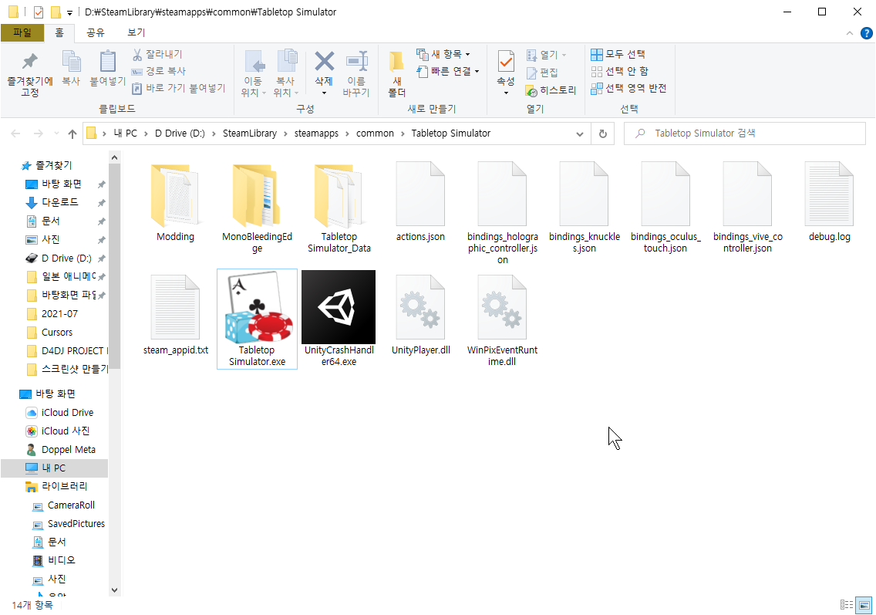This screenshot has width=876, height=615.
Task: Click navigation pane scrollbar down arrow
Action: pyautogui.click(x=115, y=590)
